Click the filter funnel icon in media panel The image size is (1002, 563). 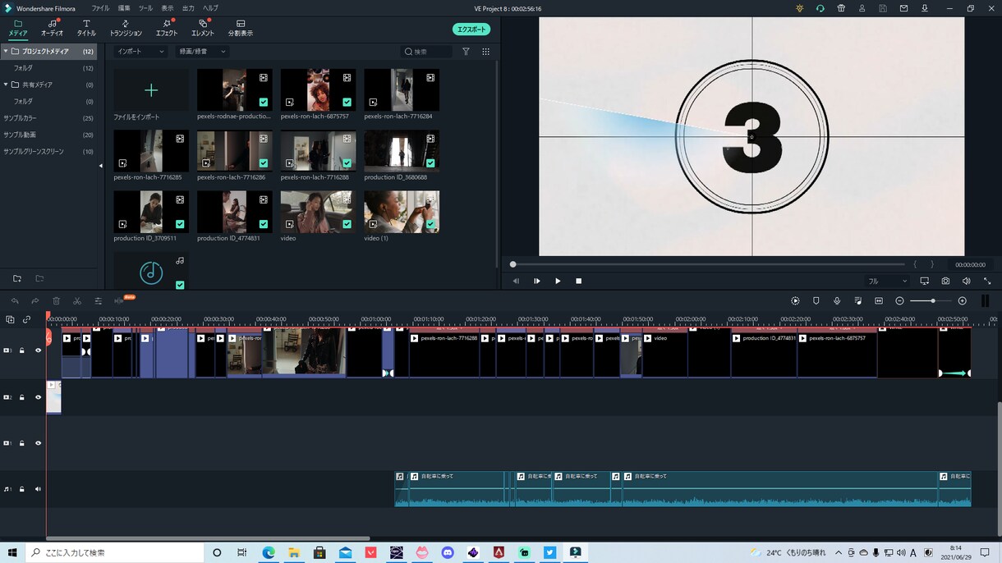tap(466, 52)
